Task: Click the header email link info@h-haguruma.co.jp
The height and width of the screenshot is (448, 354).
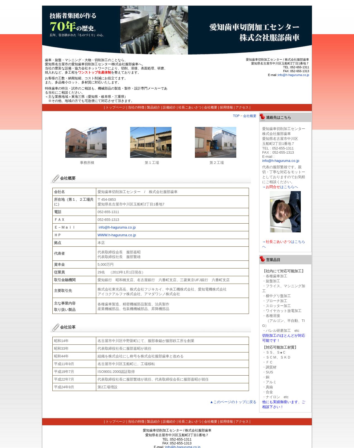Action: click(293, 75)
